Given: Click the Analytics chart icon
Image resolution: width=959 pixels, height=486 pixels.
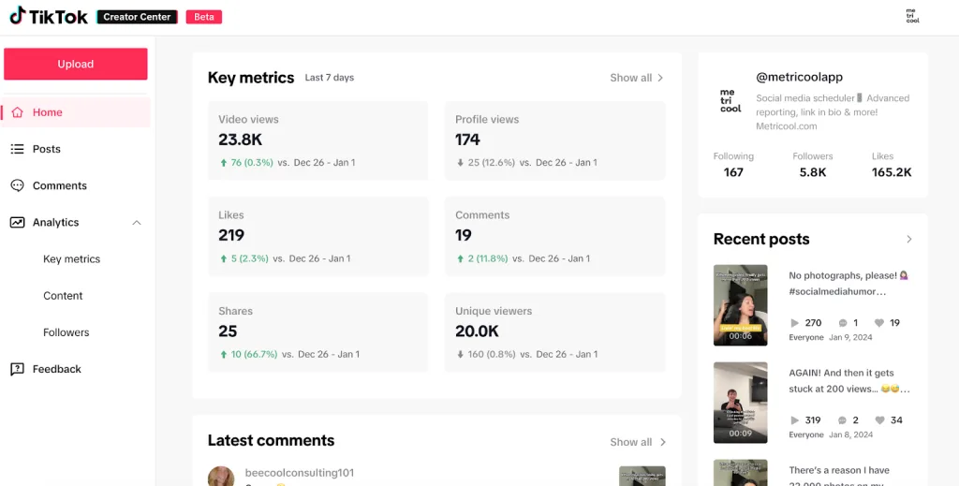Looking at the screenshot, I should (17, 223).
